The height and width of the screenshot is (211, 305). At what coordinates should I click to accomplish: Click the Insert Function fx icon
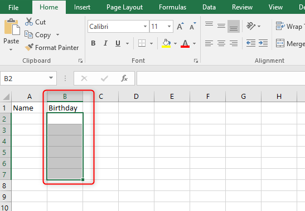coord(124,78)
